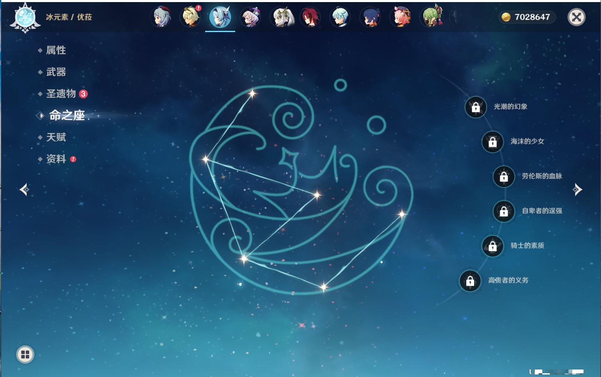Go to next character with right arrow

pyautogui.click(x=577, y=190)
